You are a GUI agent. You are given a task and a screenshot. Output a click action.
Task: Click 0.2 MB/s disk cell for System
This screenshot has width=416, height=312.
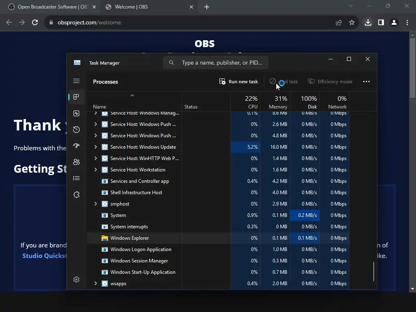click(305, 215)
